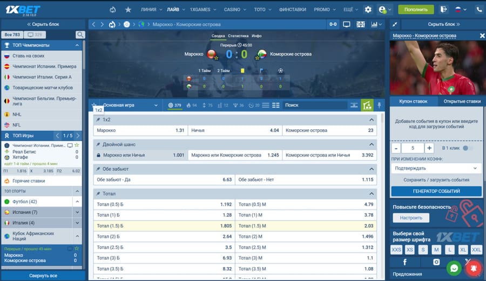This screenshot has height=281, width=486.
Task: Open the Instagram icon
Action: (436, 262)
